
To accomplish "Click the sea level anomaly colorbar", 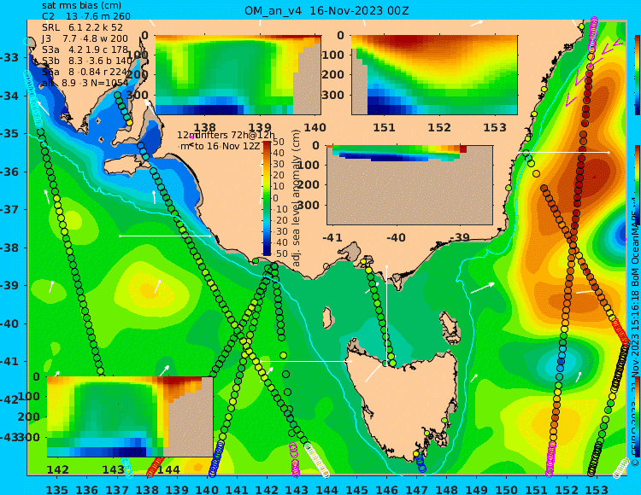I will 267,198.
